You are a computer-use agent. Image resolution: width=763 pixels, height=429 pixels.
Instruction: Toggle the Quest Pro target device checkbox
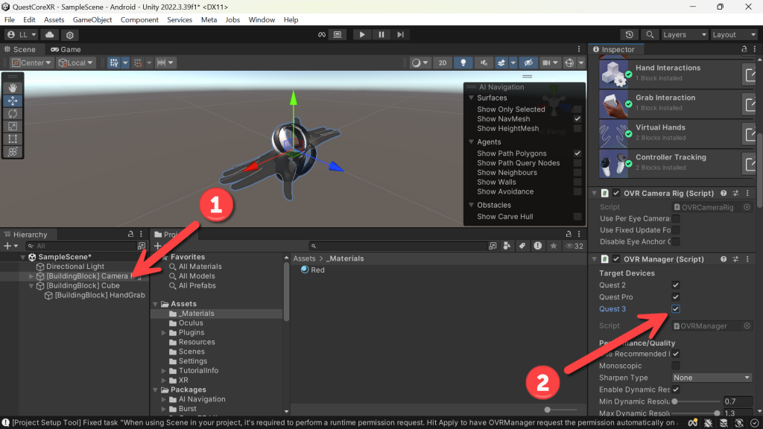pyautogui.click(x=675, y=296)
